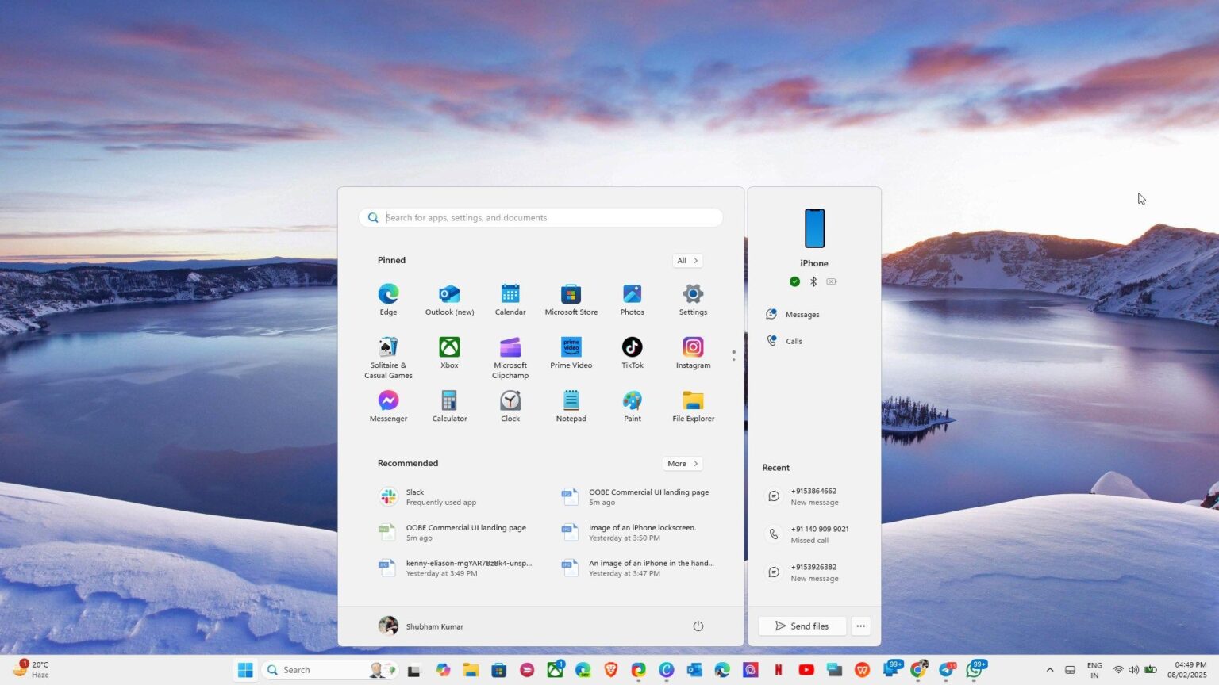This screenshot has width=1219, height=685.
Task: Open the power options menu
Action: [698, 626]
